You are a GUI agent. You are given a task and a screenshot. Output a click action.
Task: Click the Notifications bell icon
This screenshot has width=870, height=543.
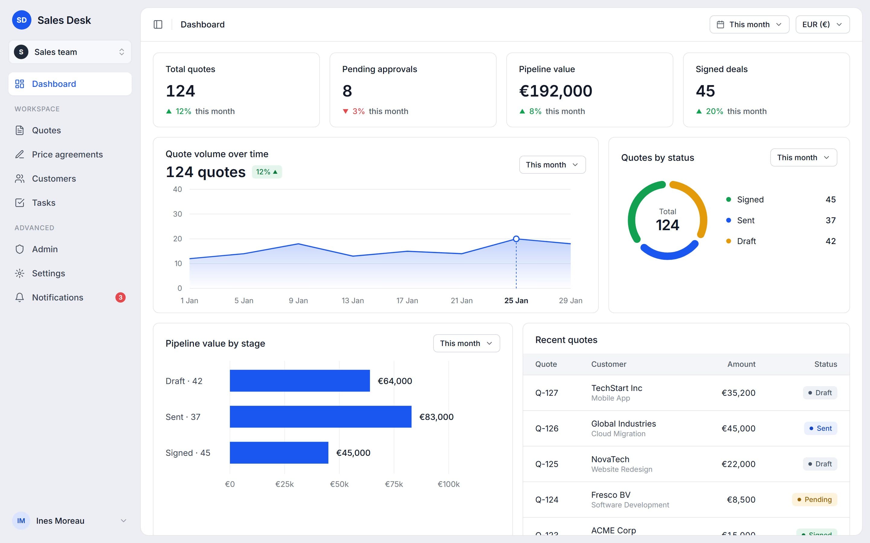(x=20, y=297)
